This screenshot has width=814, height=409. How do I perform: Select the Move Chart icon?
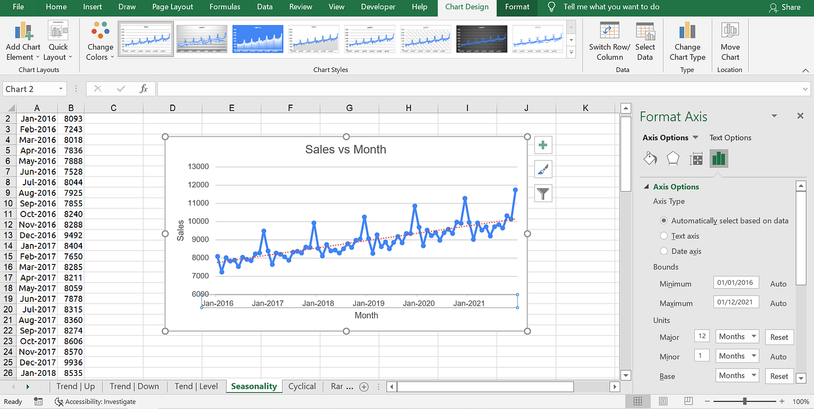pos(730,41)
